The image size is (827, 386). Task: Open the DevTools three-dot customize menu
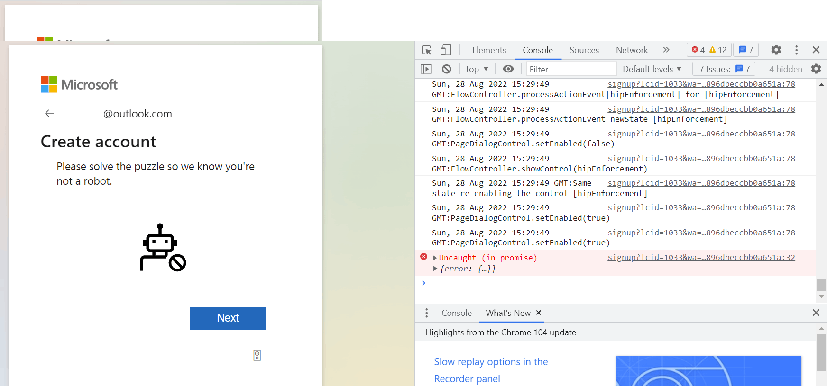pyautogui.click(x=796, y=50)
